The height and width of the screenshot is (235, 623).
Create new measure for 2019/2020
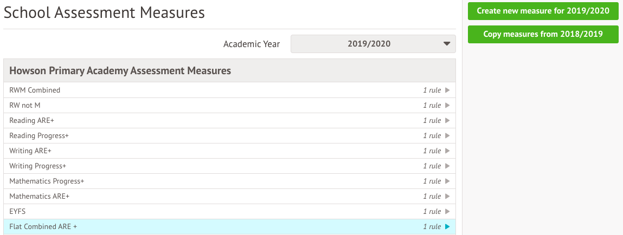tap(543, 11)
